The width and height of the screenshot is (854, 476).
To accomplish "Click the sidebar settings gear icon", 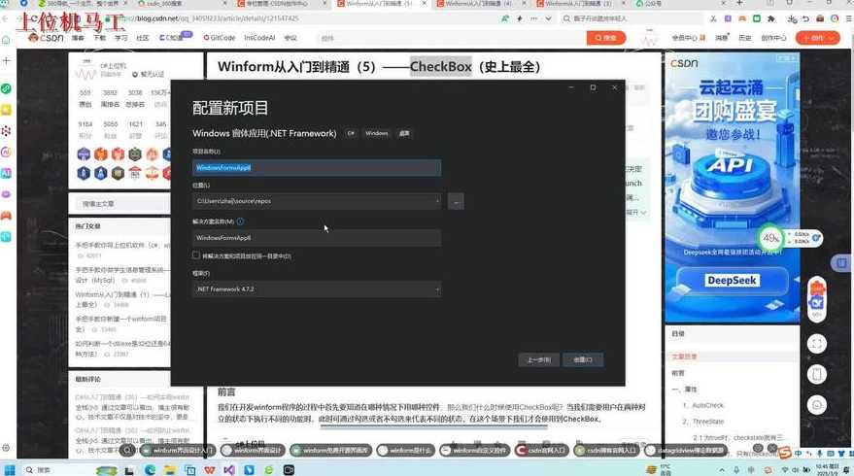I will [6, 448].
